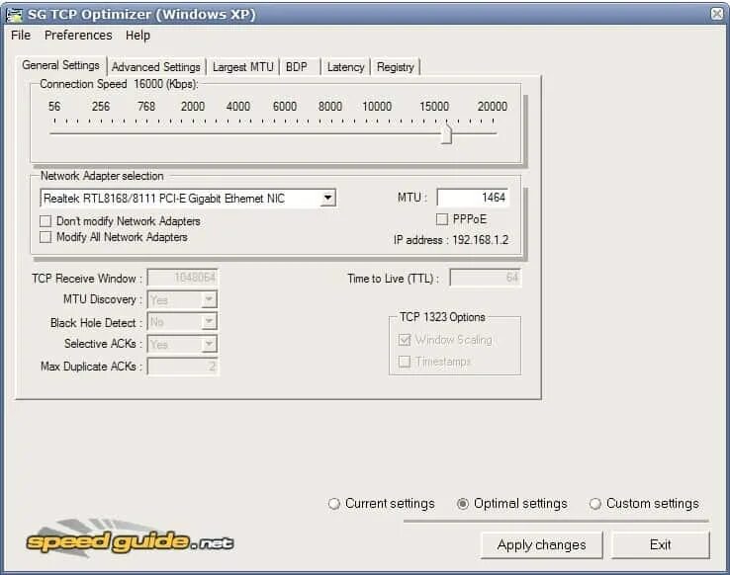The width and height of the screenshot is (730, 575).
Task: Click the Apply changes button
Action: pos(541,544)
